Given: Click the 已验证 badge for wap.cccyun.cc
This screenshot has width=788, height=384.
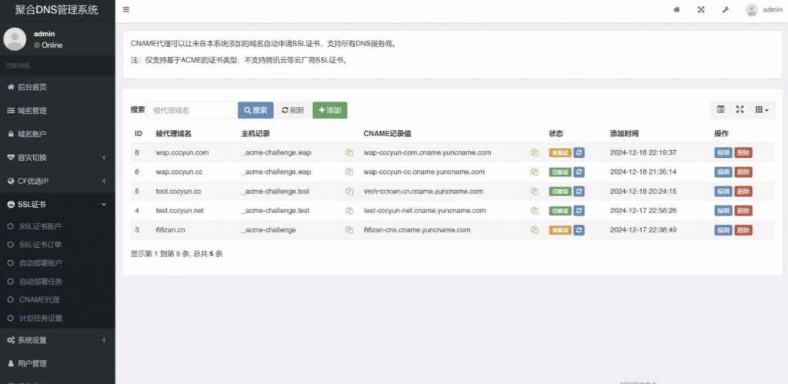Looking at the screenshot, I should [560, 172].
